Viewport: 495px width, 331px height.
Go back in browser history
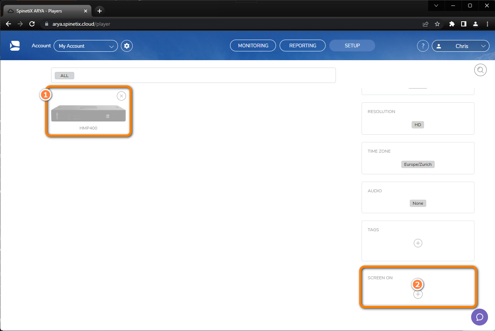point(8,24)
